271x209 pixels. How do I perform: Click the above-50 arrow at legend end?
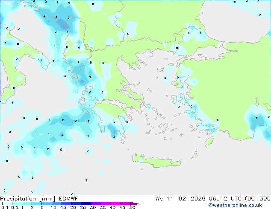[x=135, y=203]
